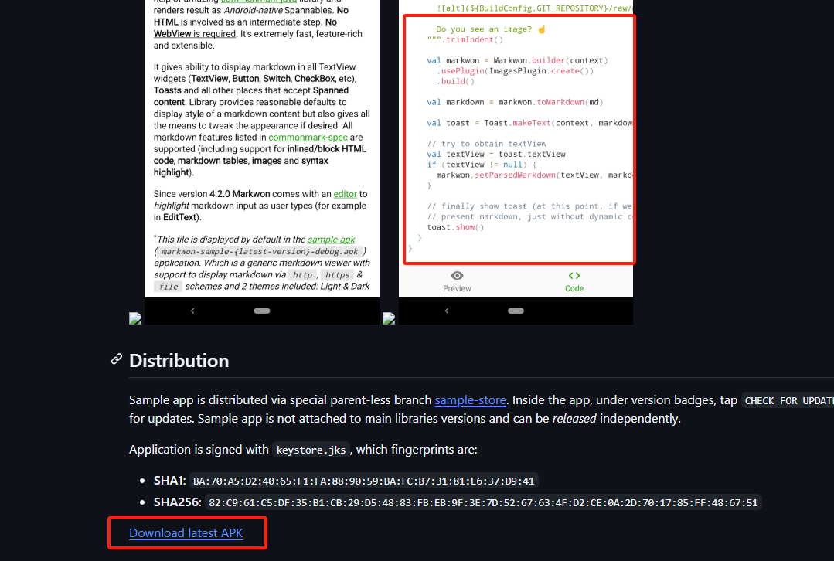Click the 'file' inline code in the left screenshot
This screenshot has height=561, width=834.
pyautogui.click(x=169, y=287)
